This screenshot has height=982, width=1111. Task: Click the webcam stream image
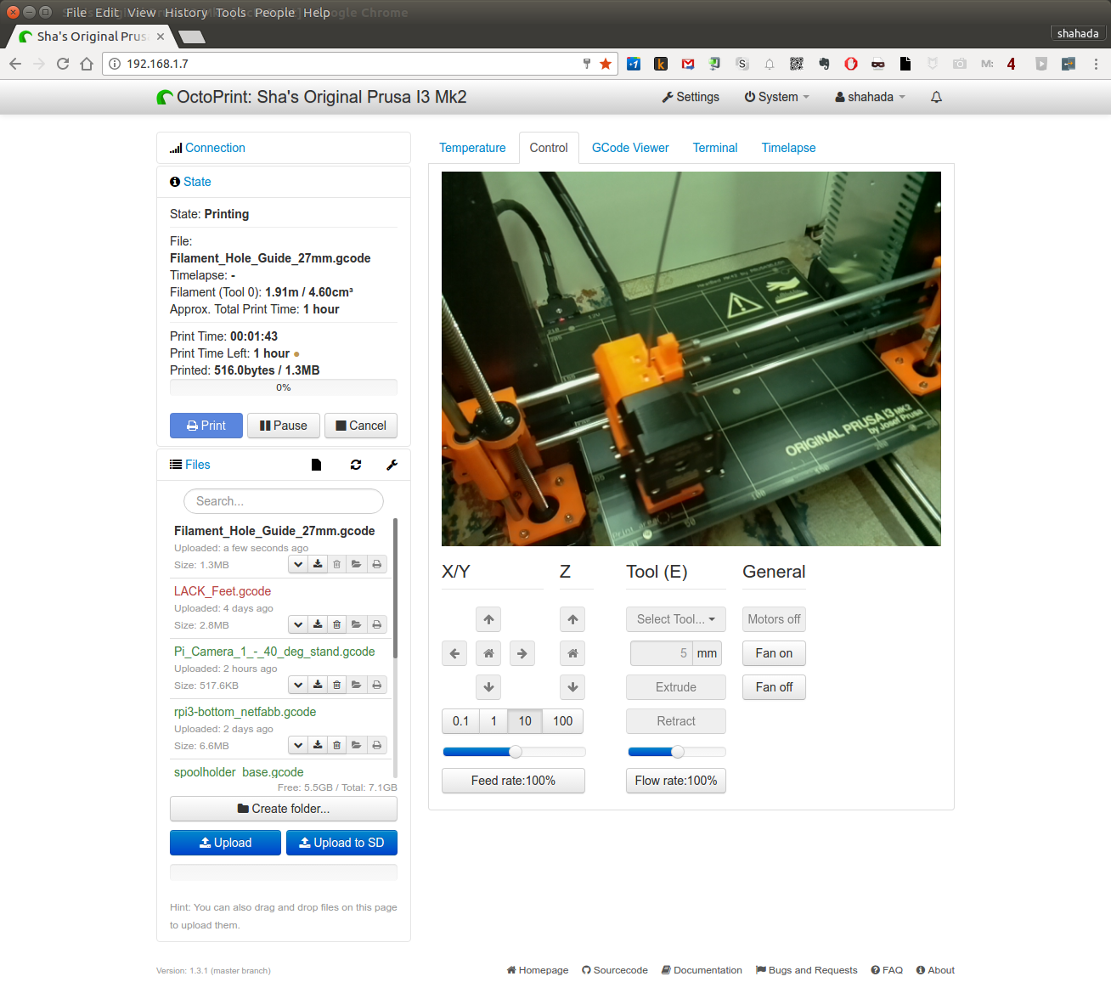tap(691, 358)
